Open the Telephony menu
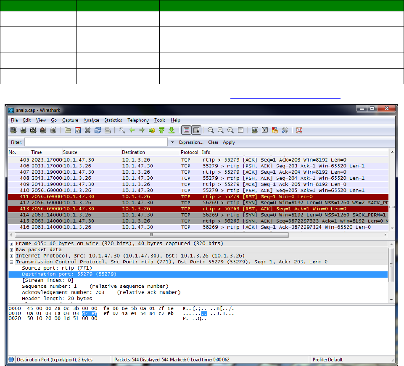 point(138,120)
